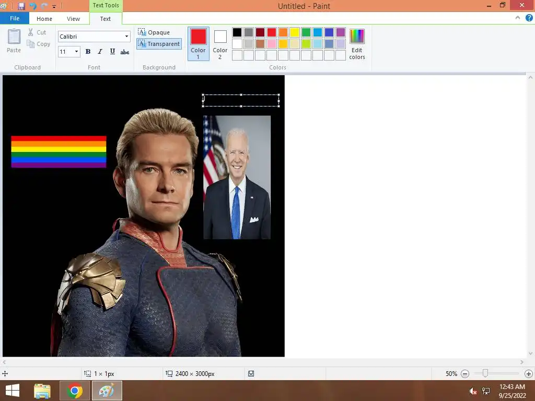Pick the dark red color swatch
The height and width of the screenshot is (401, 535).
pos(260,32)
